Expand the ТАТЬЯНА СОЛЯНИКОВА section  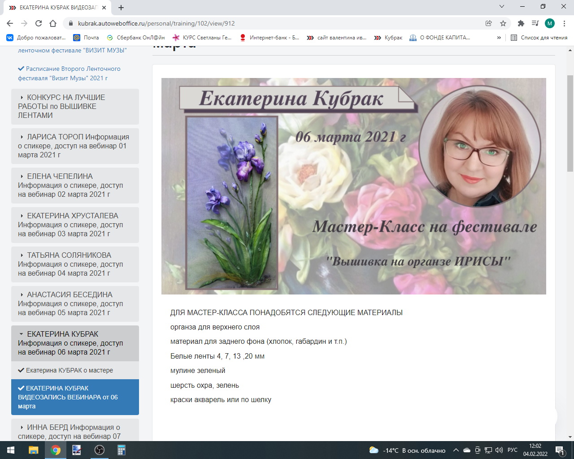75,264
